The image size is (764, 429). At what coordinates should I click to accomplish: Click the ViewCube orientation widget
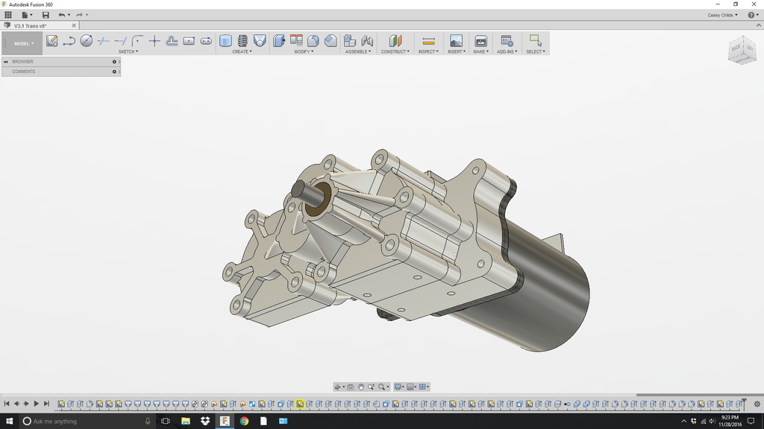pyautogui.click(x=742, y=50)
